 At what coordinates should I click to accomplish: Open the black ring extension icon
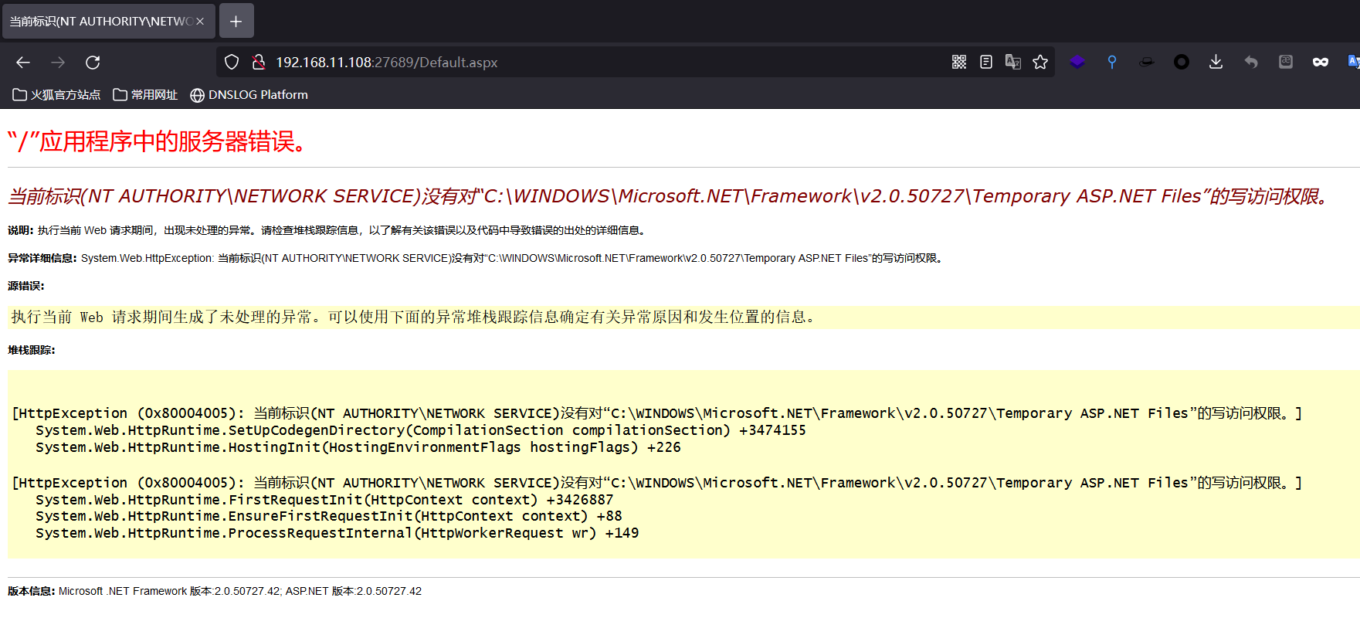(1182, 62)
